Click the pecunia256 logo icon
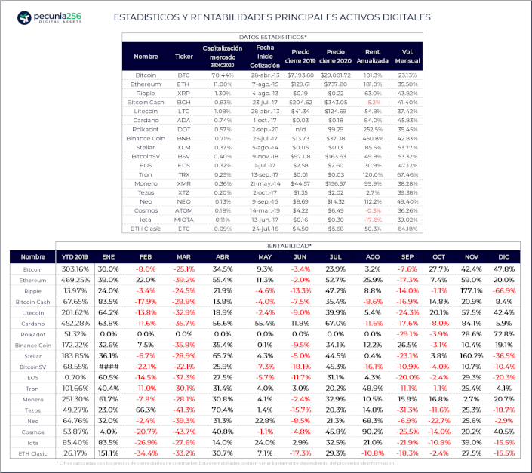This screenshot has height=473, width=532. [x=24, y=17]
